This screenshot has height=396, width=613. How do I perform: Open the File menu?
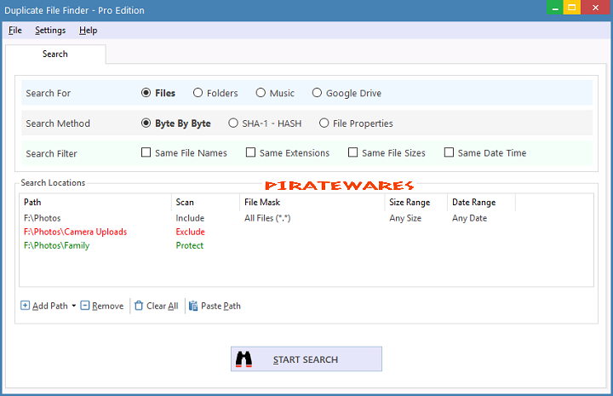point(15,30)
